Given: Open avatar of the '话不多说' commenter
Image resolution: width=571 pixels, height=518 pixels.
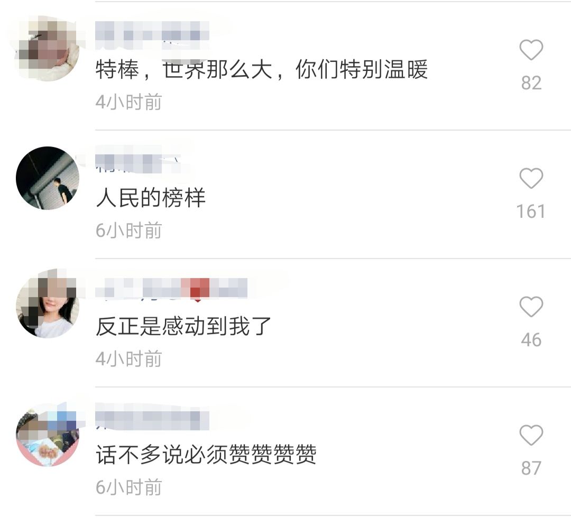Looking at the screenshot, I should click(x=48, y=435).
